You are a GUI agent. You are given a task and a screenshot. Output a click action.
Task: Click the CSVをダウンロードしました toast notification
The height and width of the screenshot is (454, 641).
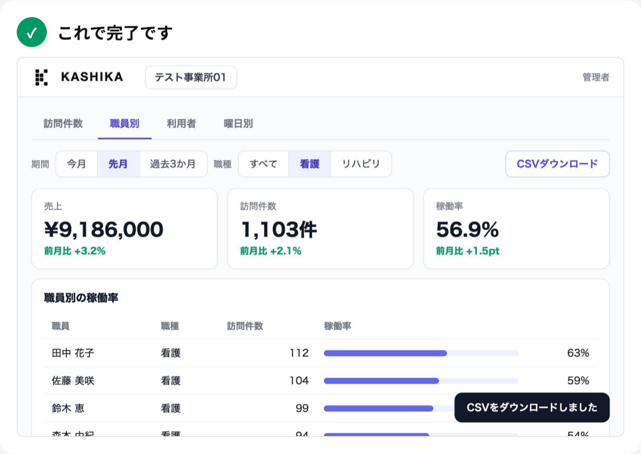532,408
